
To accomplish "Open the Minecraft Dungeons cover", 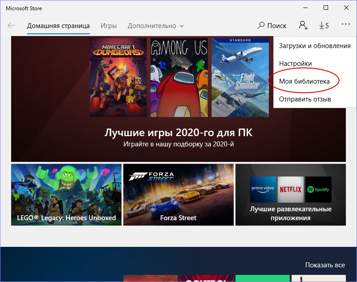I will tap(118, 77).
